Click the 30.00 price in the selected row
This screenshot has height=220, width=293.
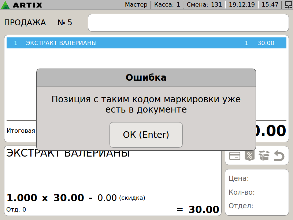pos(266,43)
